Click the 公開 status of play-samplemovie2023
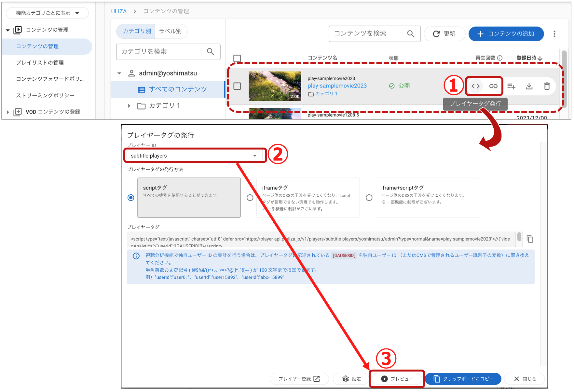 [x=399, y=86]
